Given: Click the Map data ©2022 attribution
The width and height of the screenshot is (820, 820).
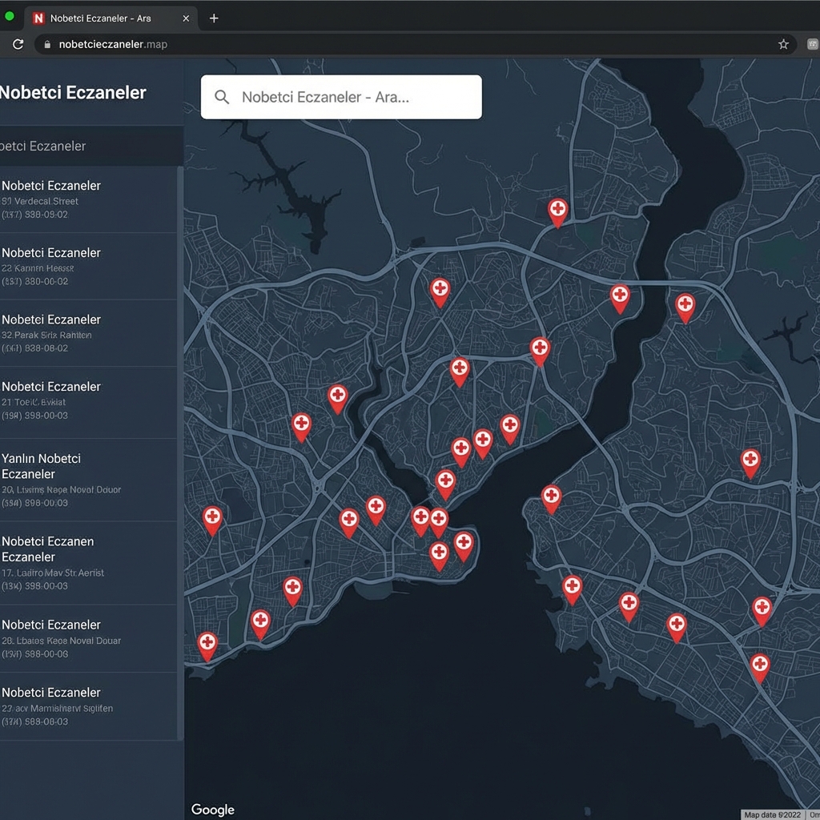Looking at the screenshot, I should [772, 815].
